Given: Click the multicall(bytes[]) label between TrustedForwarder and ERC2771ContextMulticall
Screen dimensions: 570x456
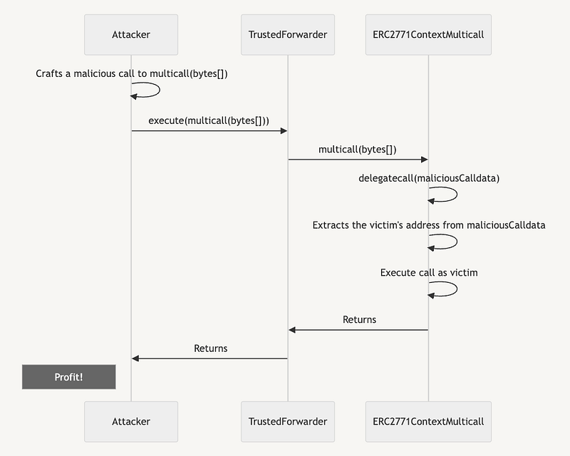Looking at the screenshot, I should (x=358, y=149).
